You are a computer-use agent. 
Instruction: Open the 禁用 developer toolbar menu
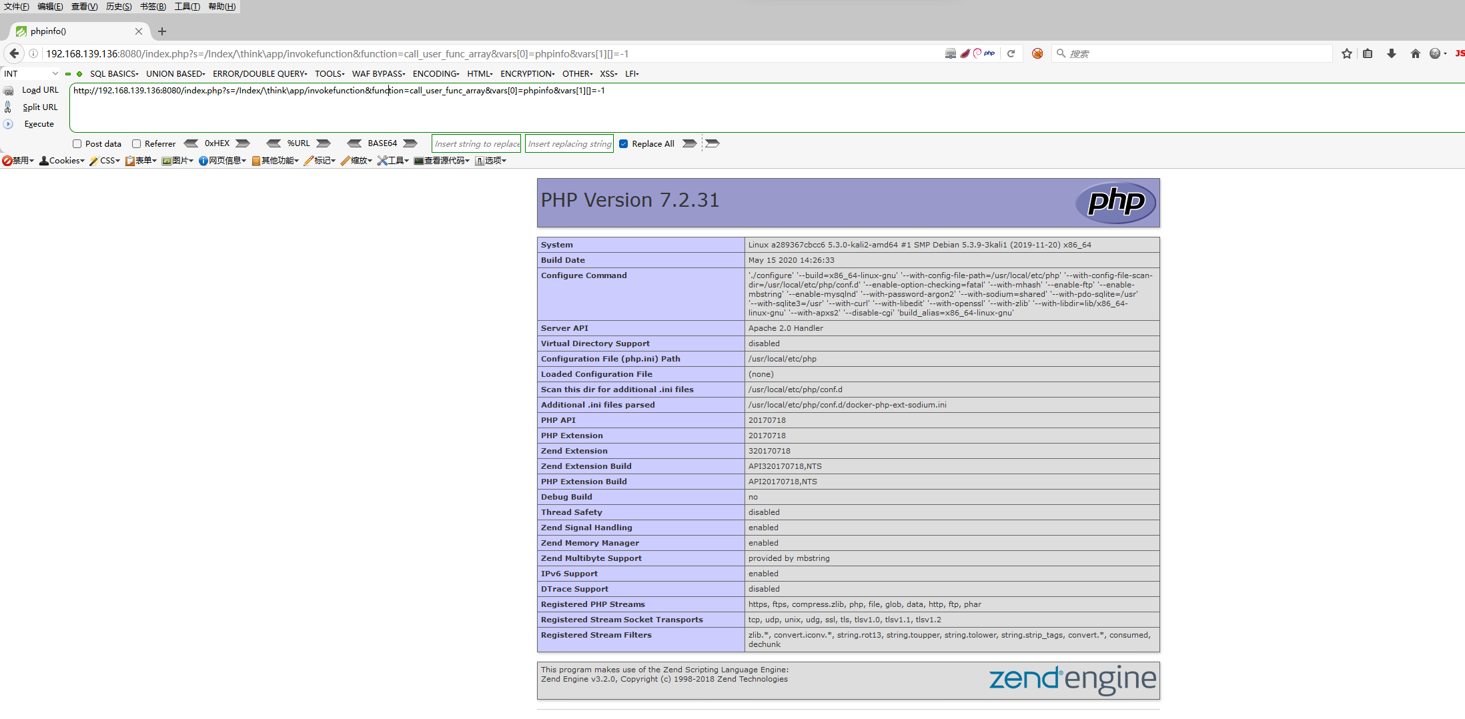18,161
